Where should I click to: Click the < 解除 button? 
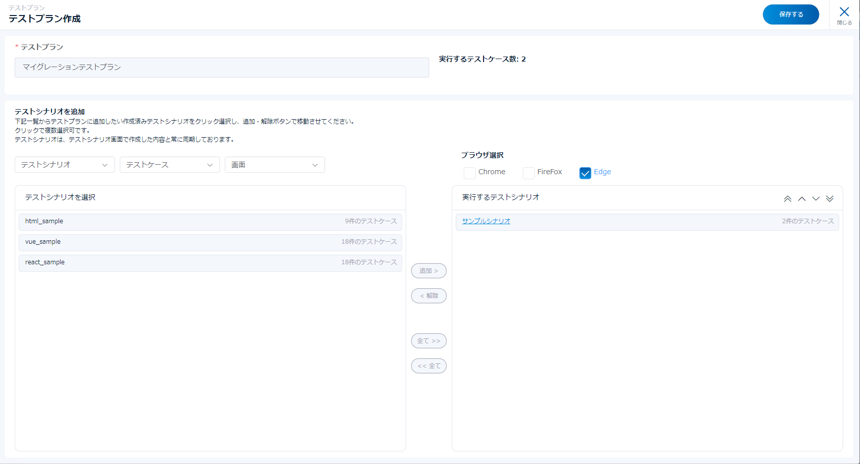point(429,296)
